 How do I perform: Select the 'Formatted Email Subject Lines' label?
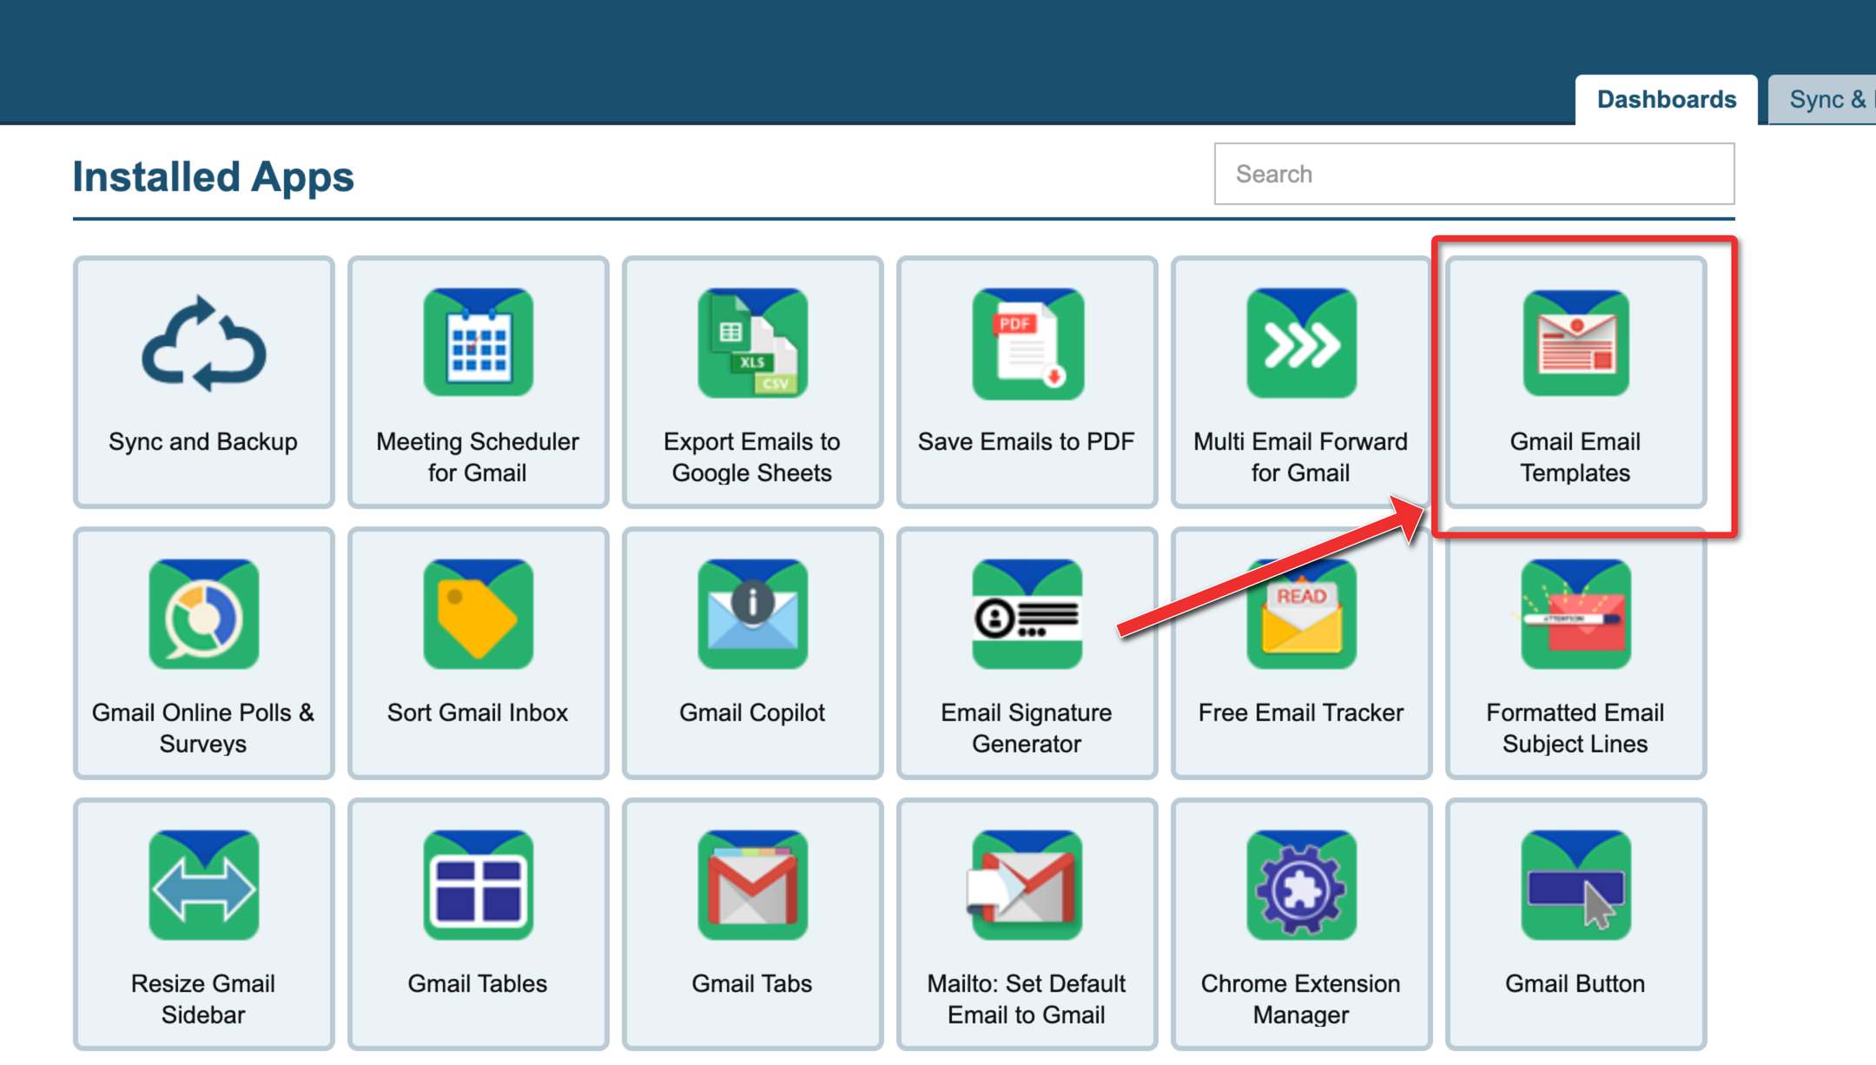[1575, 728]
